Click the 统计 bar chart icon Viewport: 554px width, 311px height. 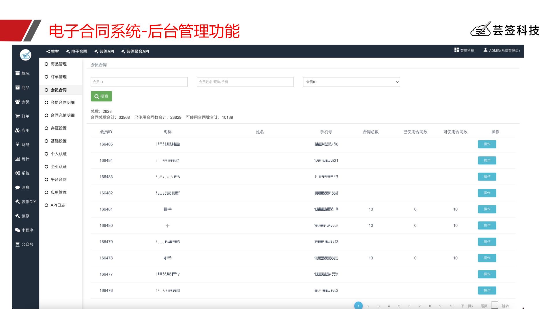(17, 159)
